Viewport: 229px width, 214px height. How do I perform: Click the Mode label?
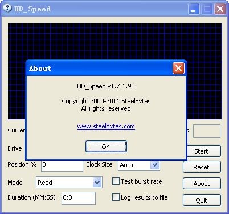point(15,183)
